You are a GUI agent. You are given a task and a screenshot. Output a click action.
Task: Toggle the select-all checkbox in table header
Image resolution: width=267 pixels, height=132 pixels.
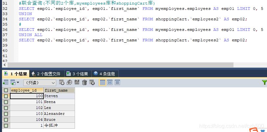(x=6, y=90)
